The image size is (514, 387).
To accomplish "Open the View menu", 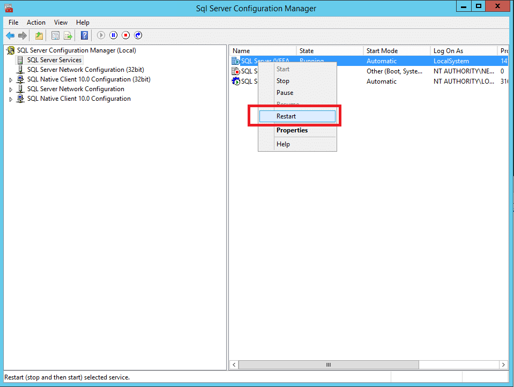I will pos(61,23).
